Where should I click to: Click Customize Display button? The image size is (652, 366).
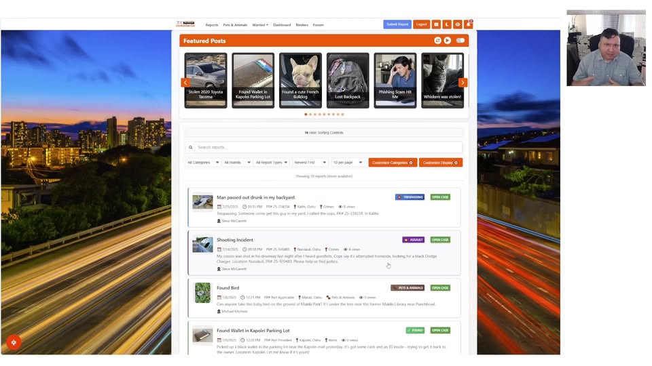pos(440,163)
